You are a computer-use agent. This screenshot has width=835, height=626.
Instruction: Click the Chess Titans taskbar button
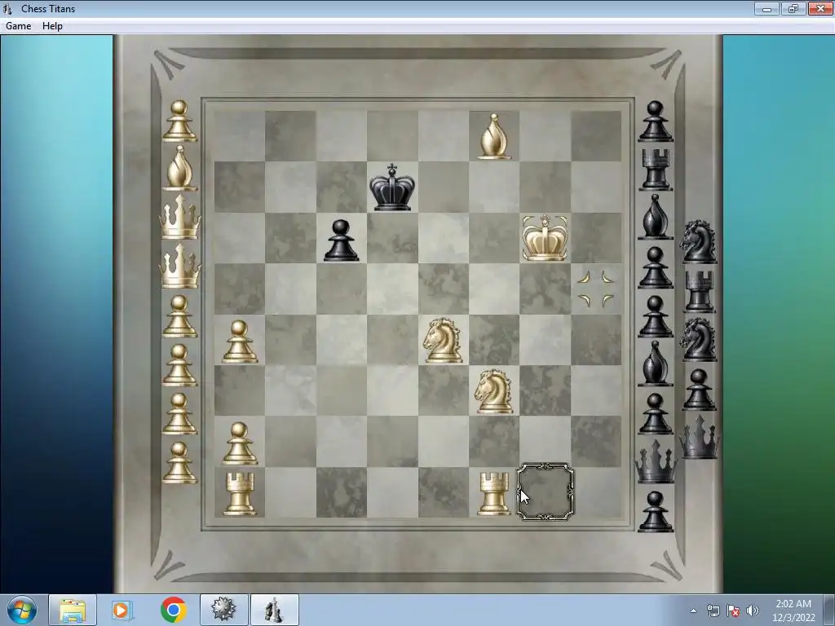click(x=274, y=610)
